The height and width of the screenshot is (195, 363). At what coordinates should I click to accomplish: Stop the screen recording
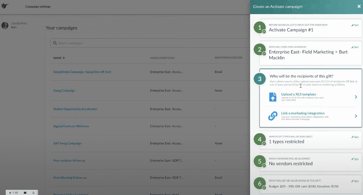pos(25,193)
